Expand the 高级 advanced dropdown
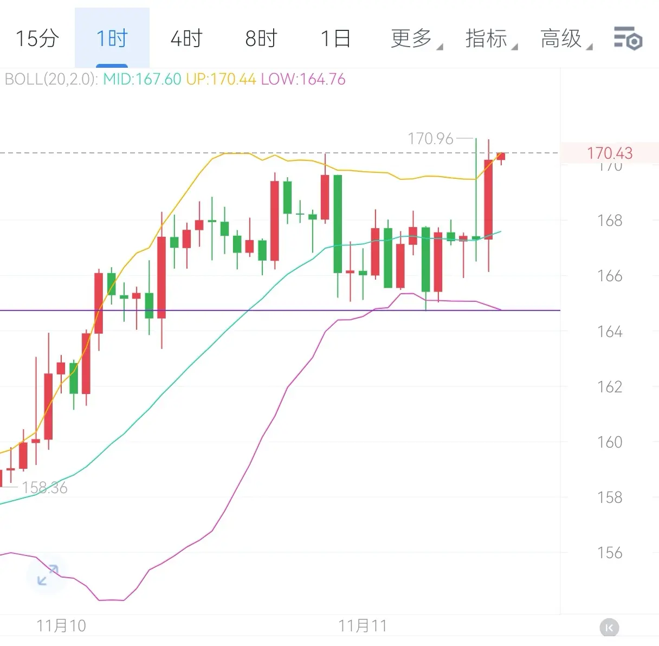 (566, 38)
